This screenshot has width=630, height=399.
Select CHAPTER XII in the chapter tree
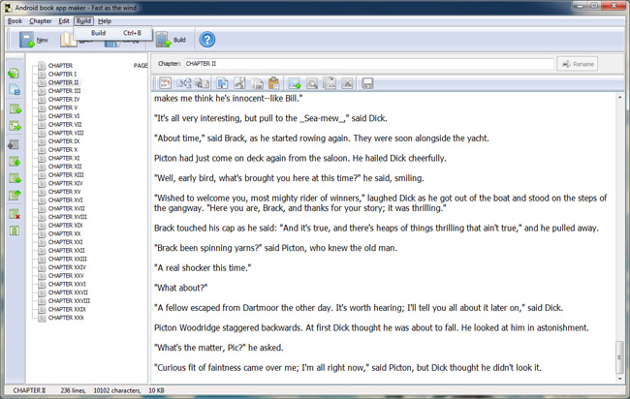coord(65,167)
